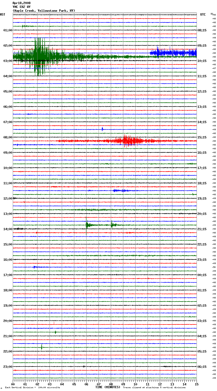Click the 15:15 UTC row label
Viewport: 217px width, 391px height.
coord(202,137)
